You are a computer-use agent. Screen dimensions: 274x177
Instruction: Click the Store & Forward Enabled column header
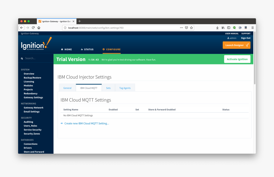click(162, 110)
